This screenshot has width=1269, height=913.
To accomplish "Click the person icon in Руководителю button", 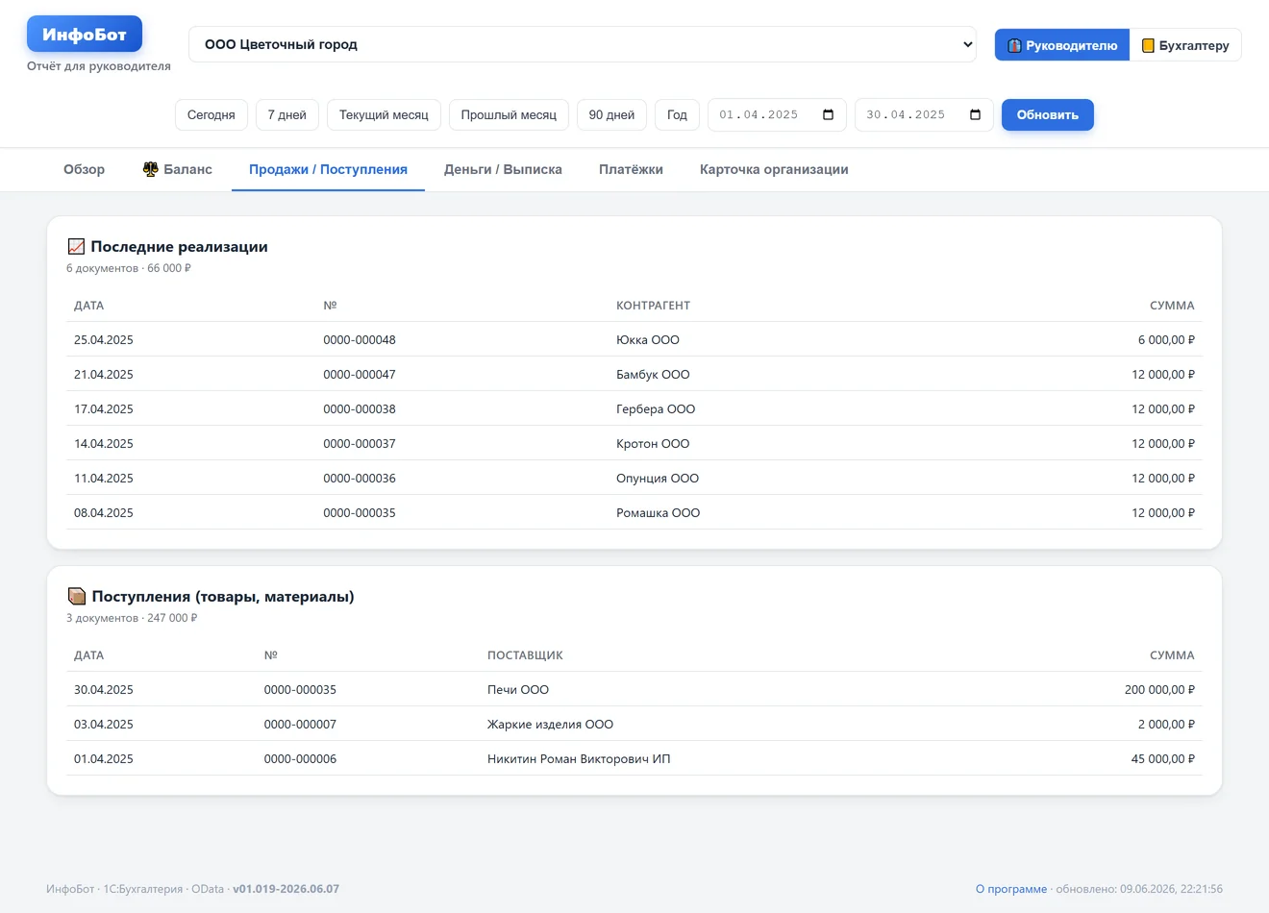I will (1014, 45).
